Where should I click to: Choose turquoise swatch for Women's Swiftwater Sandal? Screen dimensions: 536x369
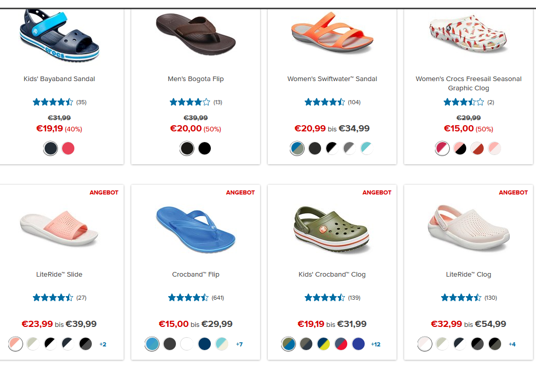click(x=367, y=148)
